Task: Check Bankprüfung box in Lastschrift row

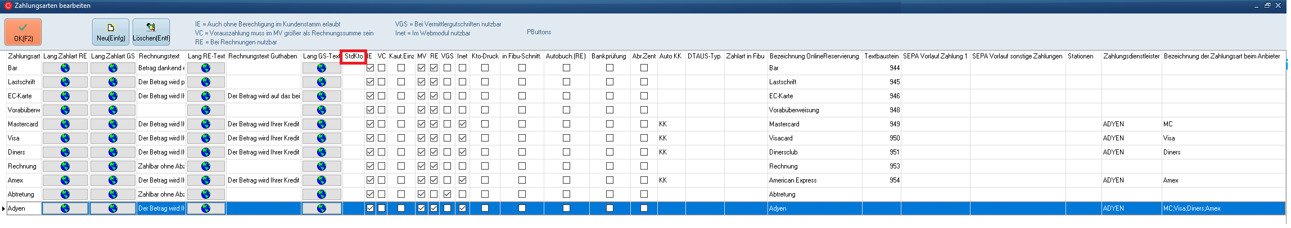Action: (610, 82)
